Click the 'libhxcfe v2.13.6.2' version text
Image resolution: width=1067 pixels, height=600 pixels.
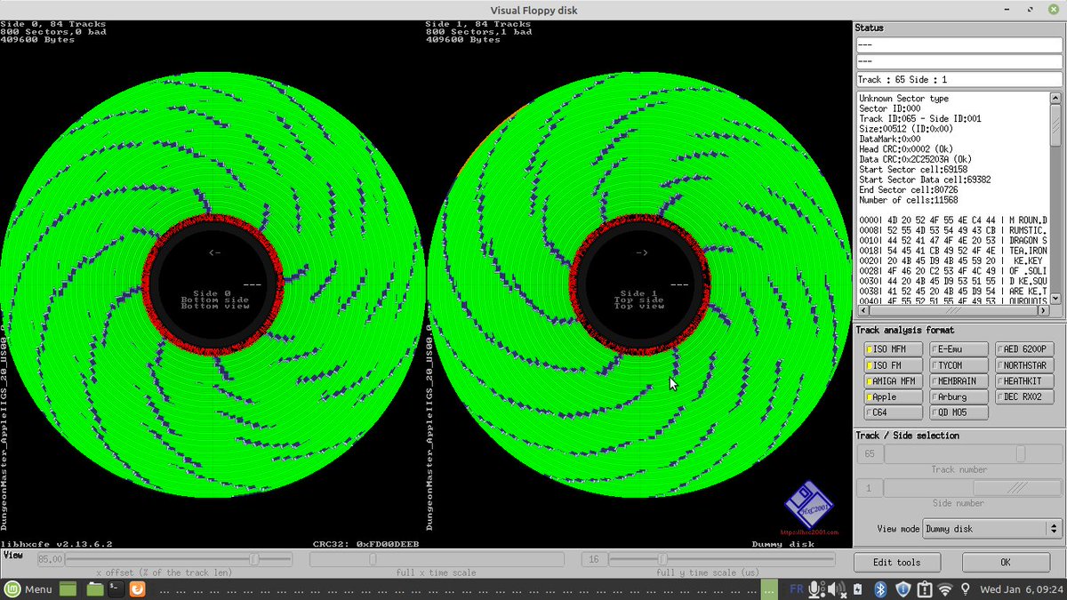(x=57, y=544)
